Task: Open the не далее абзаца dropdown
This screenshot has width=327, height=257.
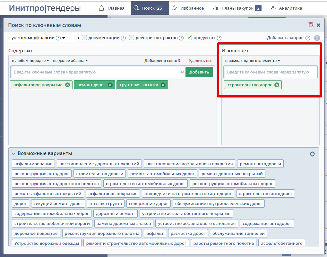Action: tap(70, 61)
